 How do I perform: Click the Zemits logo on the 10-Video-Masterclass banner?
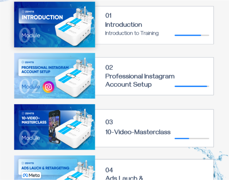[x=28, y=113]
